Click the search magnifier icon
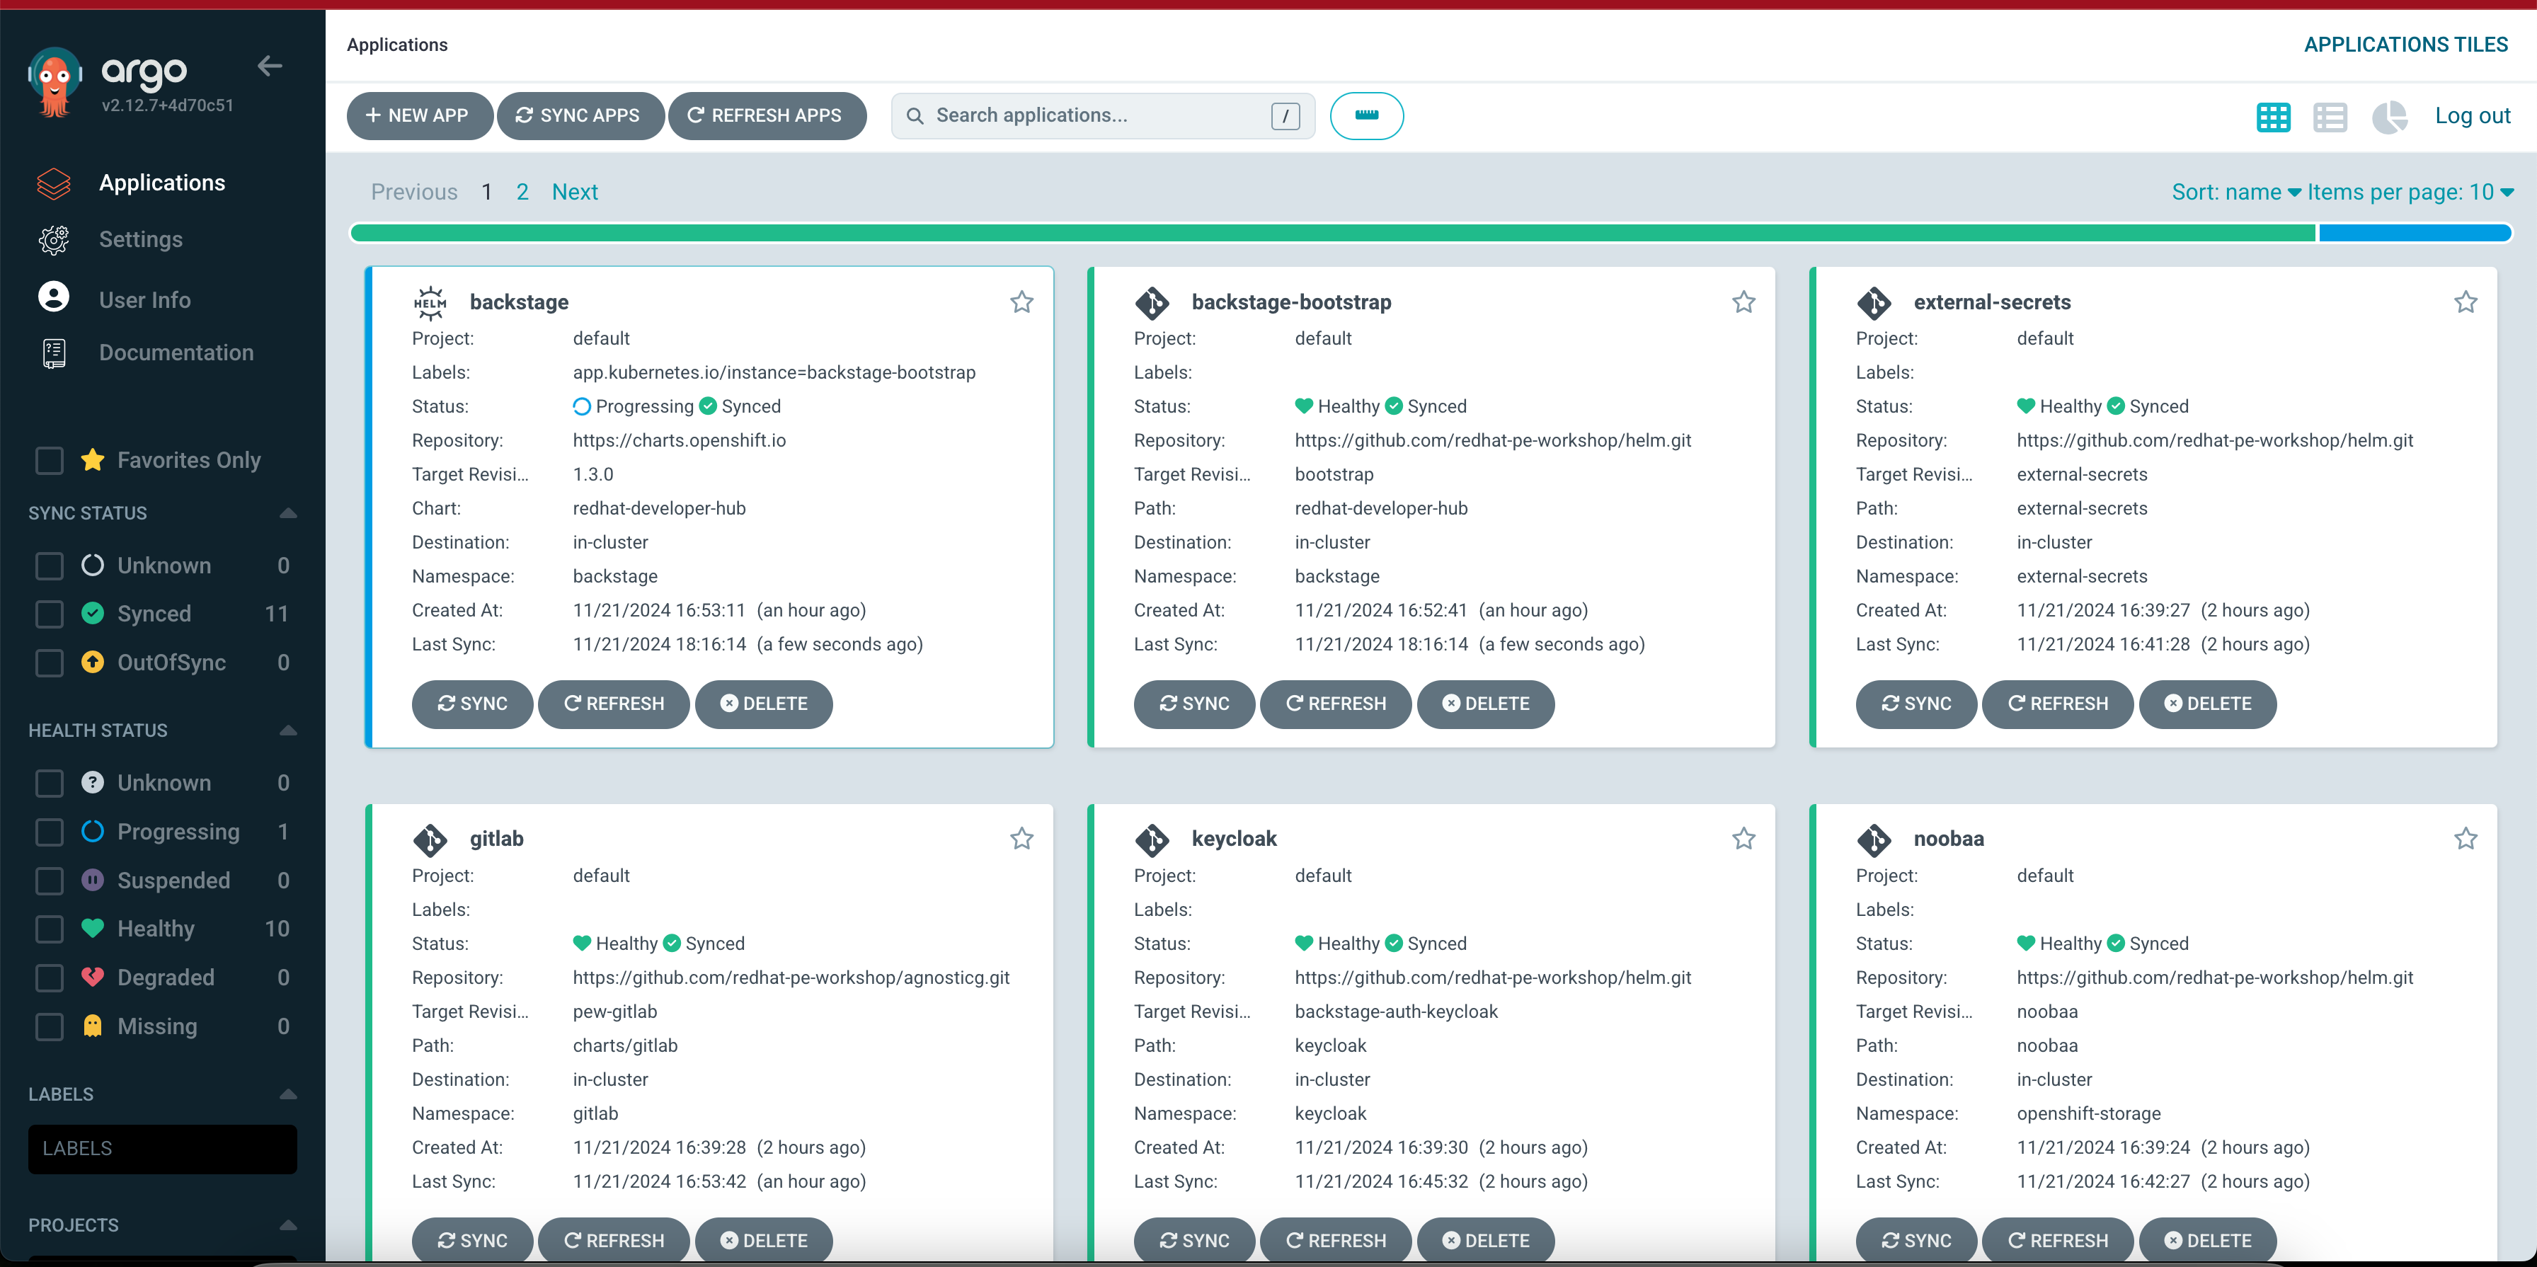This screenshot has width=2537, height=1267. (x=915, y=116)
